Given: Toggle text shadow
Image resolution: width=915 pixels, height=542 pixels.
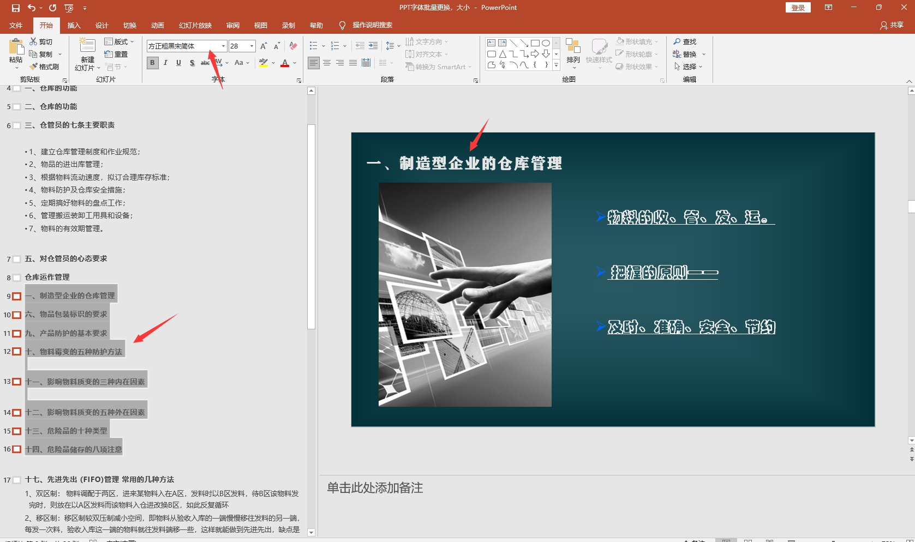Looking at the screenshot, I should 192,63.
